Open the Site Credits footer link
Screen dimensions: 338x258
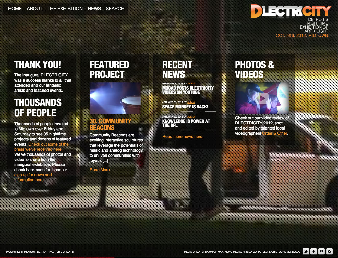(x=65, y=252)
